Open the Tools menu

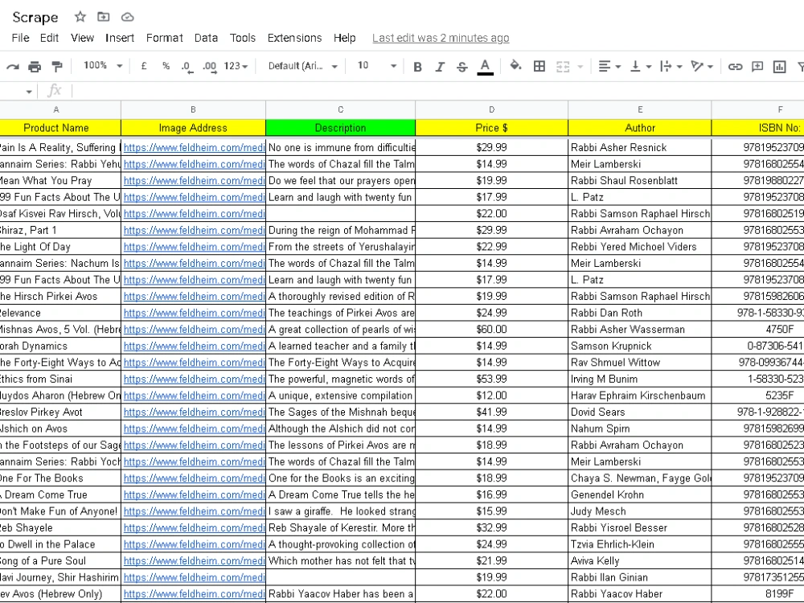click(243, 38)
